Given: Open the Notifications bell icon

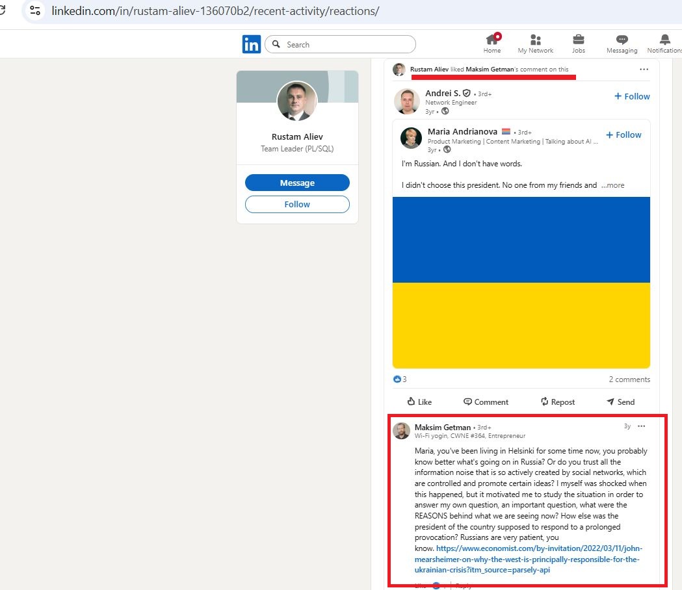Looking at the screenshot, I should point(664,44).
